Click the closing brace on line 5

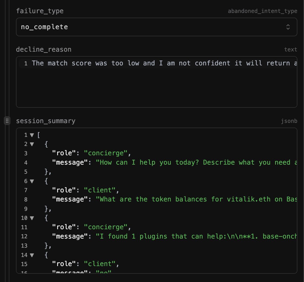[46, 172]
